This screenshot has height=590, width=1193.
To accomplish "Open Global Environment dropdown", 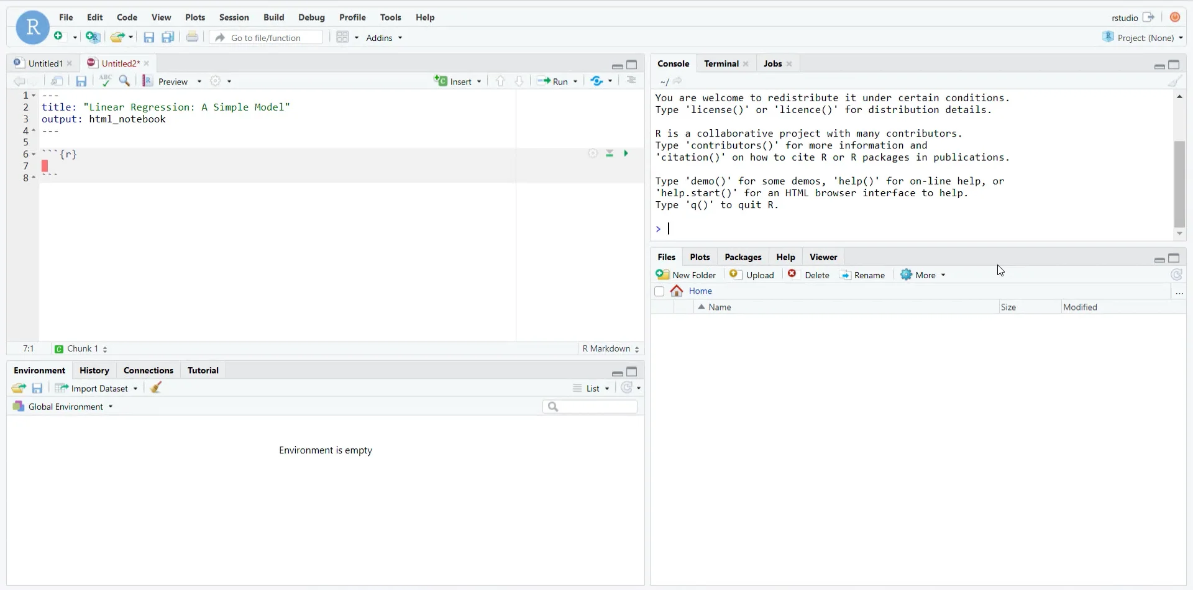I will (63, 406).
